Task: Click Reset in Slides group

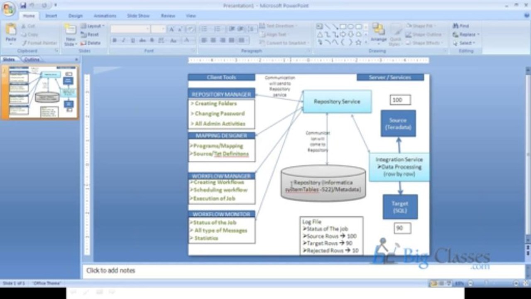Action: point(90,34)
